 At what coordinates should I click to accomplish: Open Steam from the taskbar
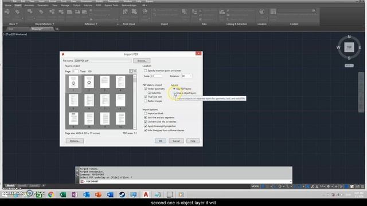click(122, 195)
